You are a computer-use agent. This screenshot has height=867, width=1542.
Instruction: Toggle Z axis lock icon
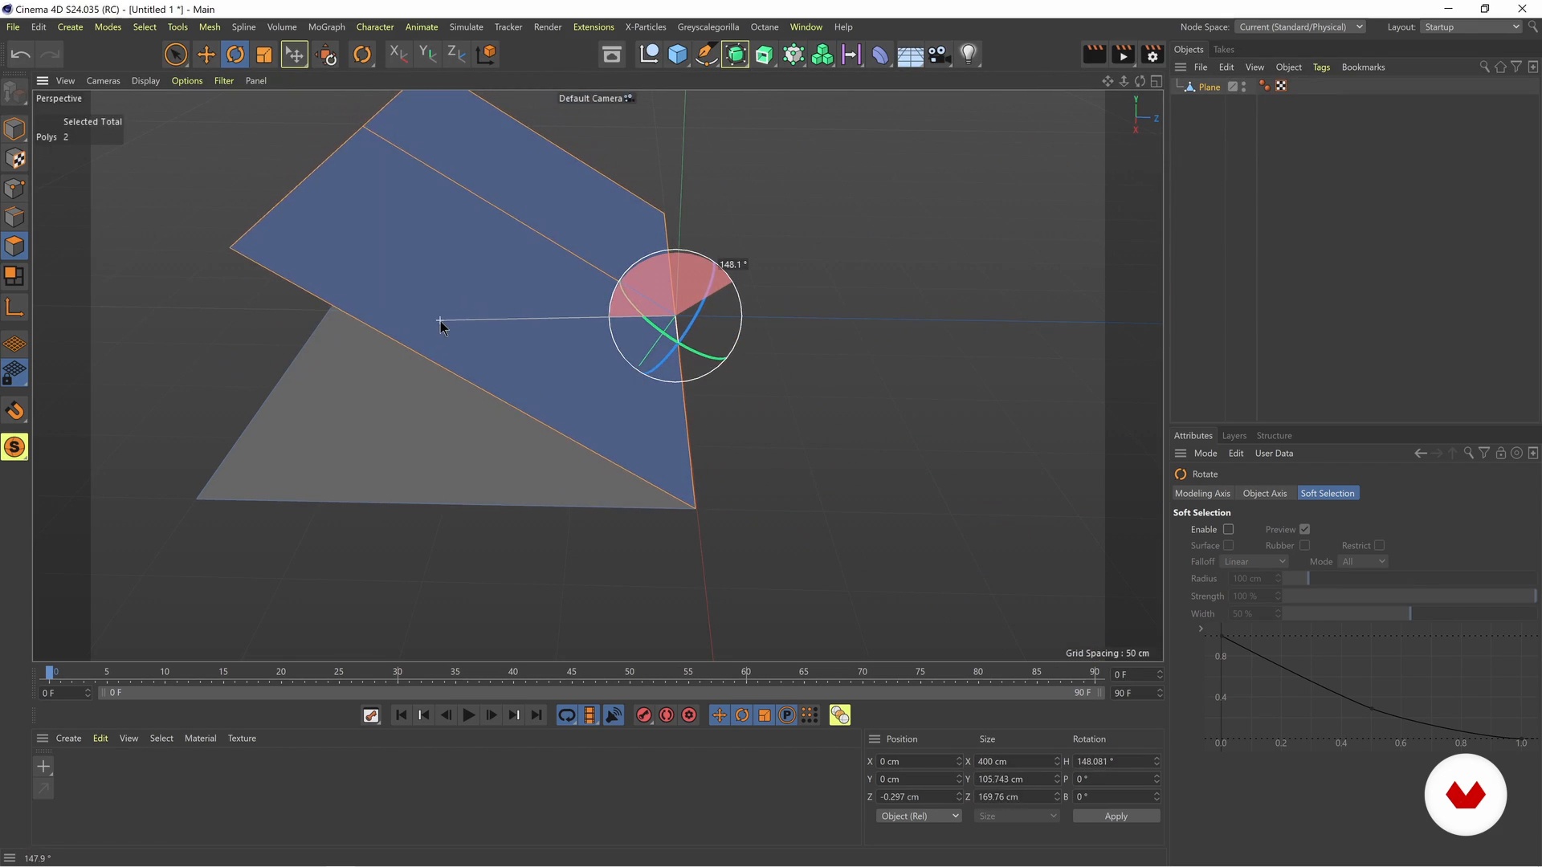point(456,55)
